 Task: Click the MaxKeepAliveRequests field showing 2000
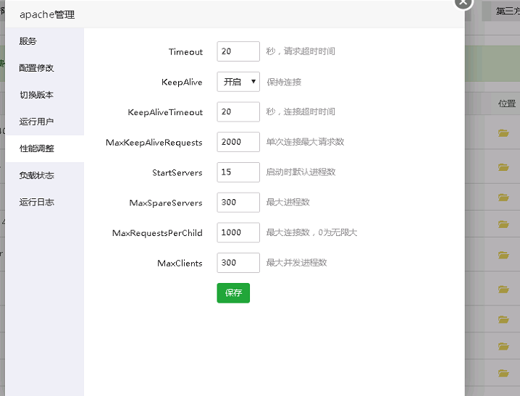pos(238,142)
